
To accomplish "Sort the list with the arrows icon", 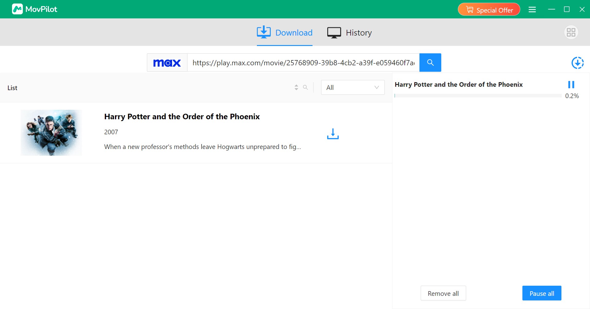I will pyautogui.click(x=296, y=87).
